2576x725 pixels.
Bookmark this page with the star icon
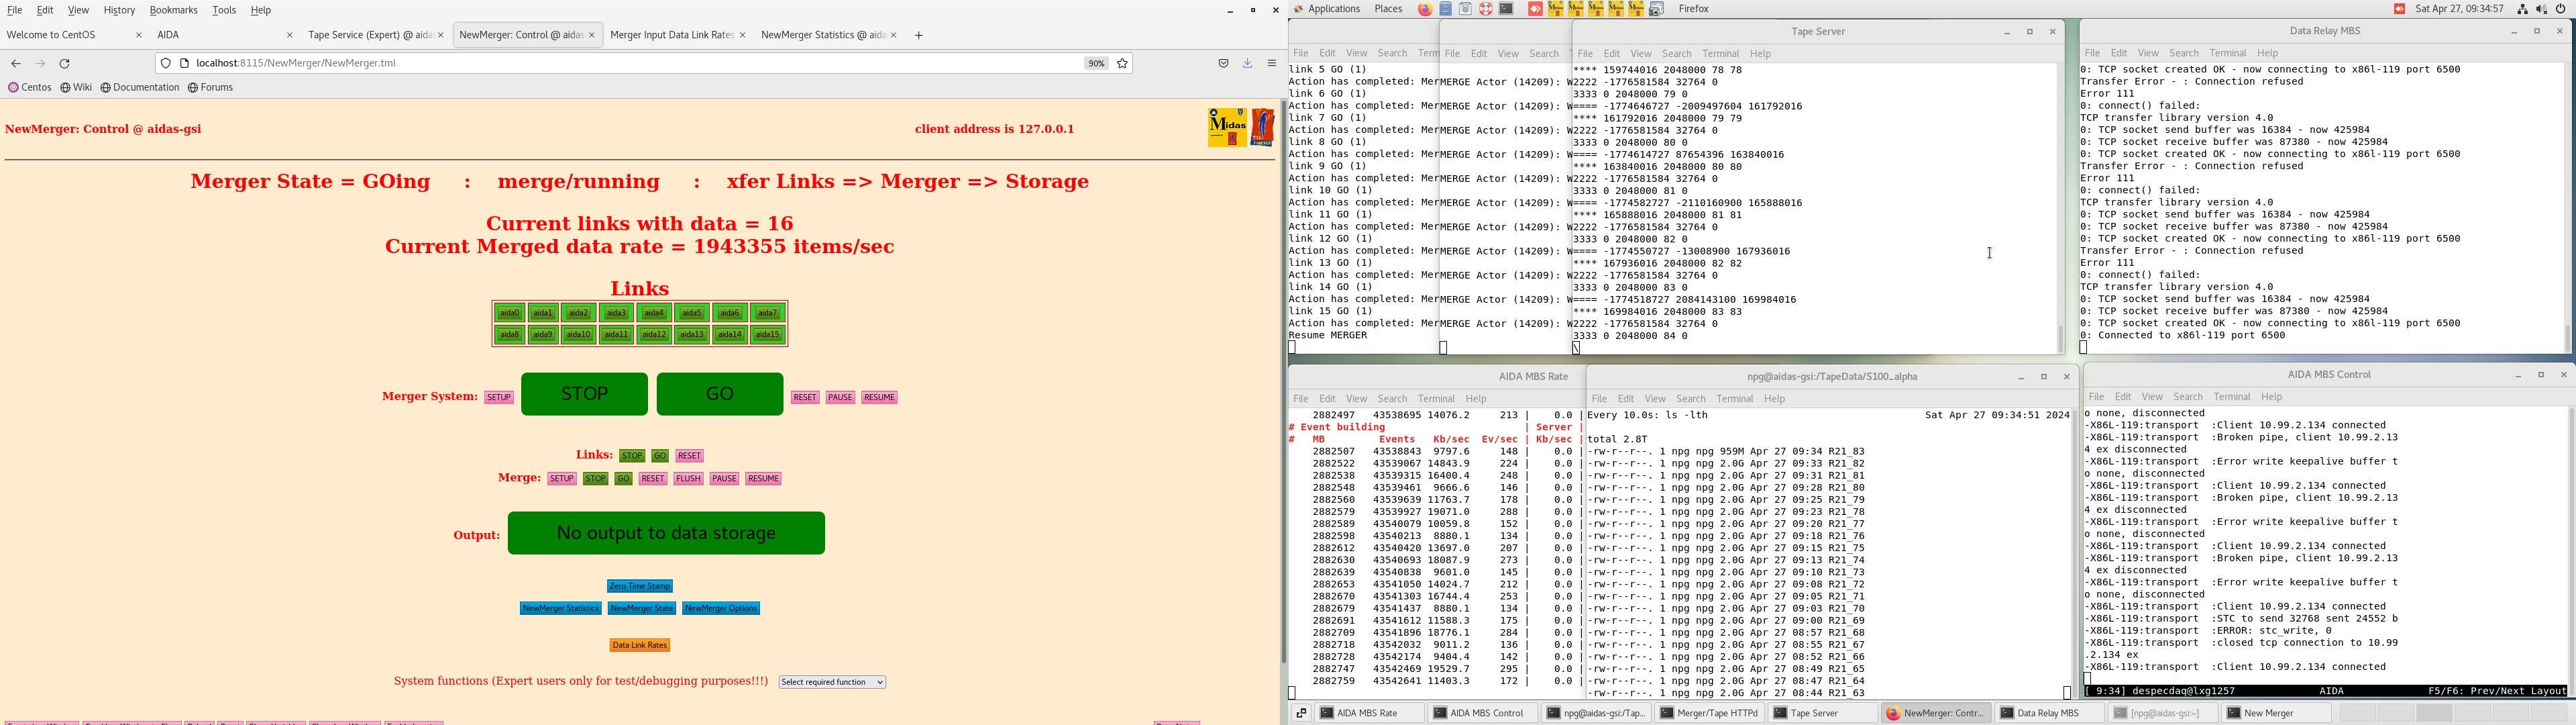coord(1123,63)
